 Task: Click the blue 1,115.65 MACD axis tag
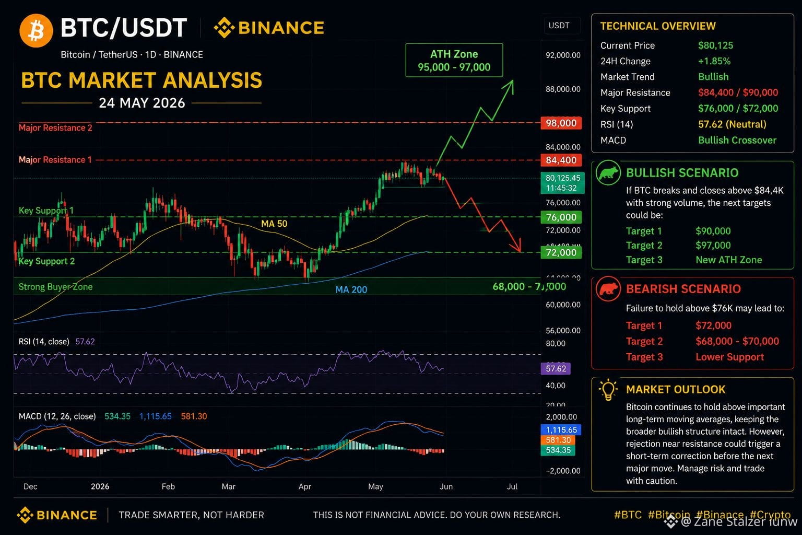[x=561, y=430]
